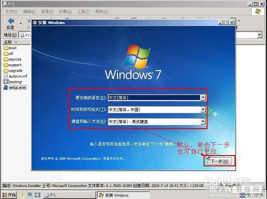Switch to the 安装 Windows taskbar button
The image size is (267, 199).
point(123,195)
